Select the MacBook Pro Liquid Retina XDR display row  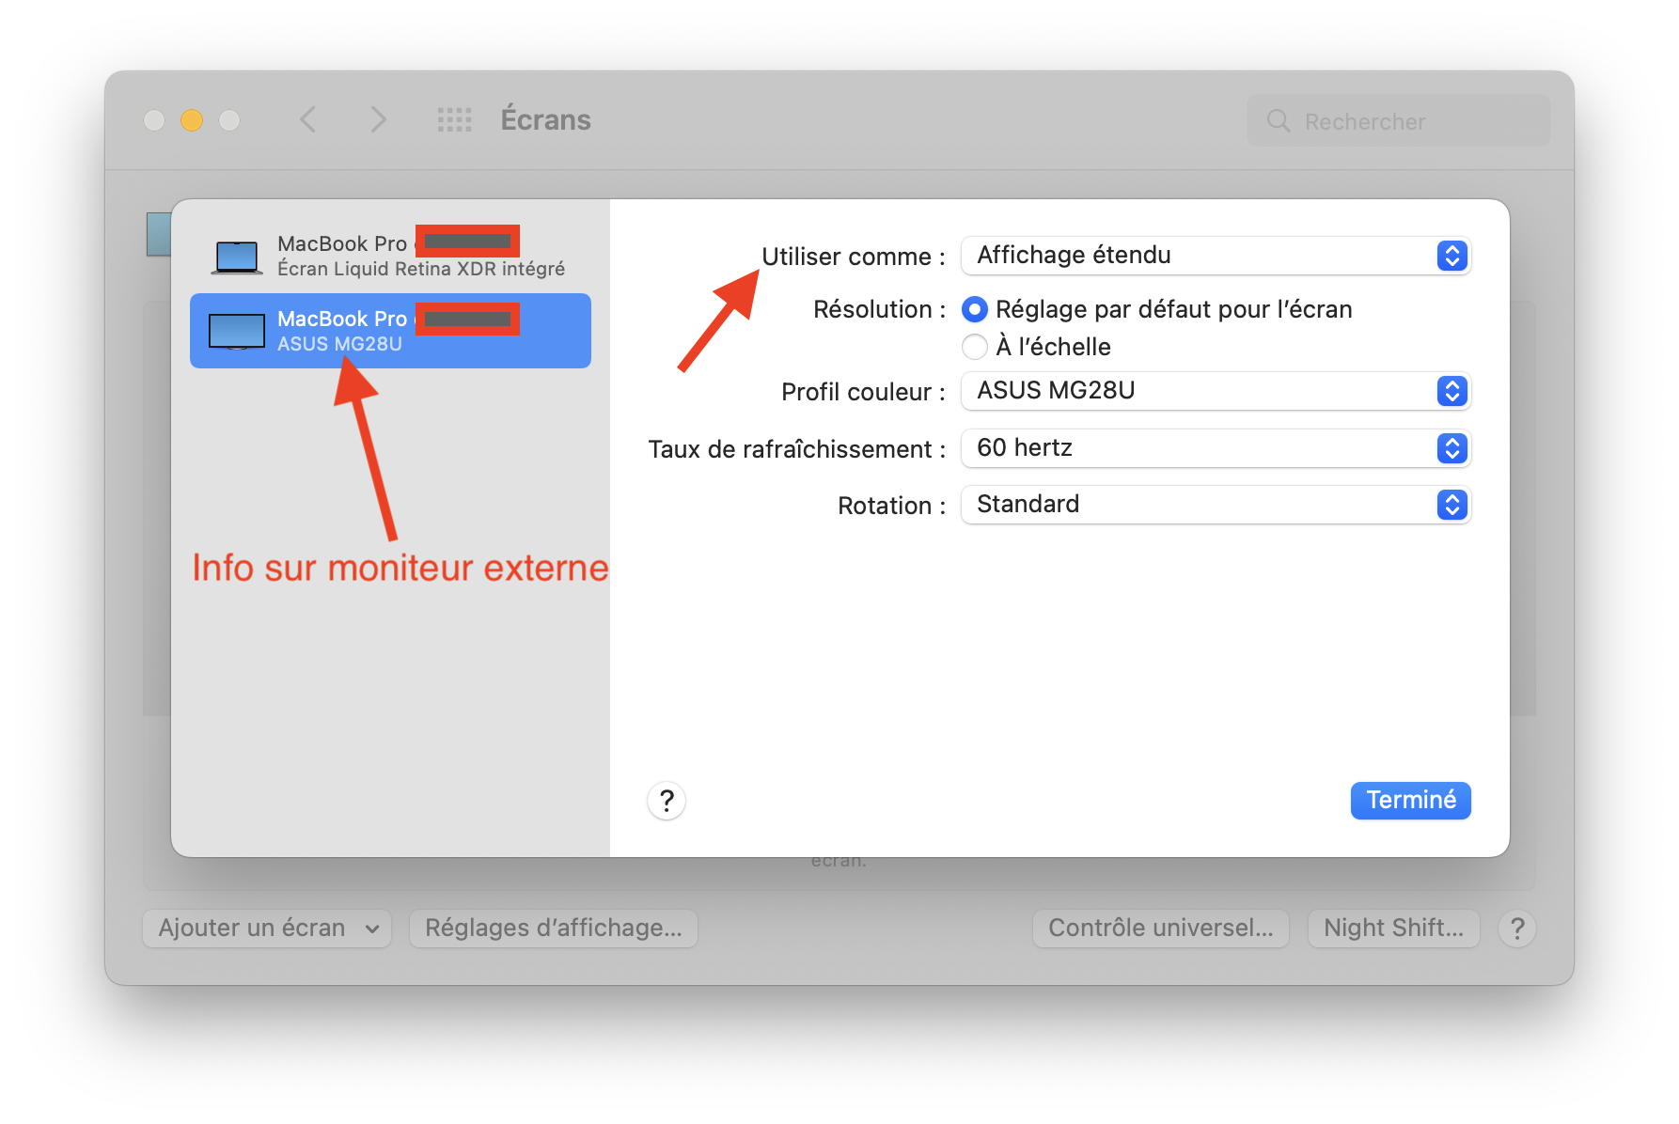[390, 256]
